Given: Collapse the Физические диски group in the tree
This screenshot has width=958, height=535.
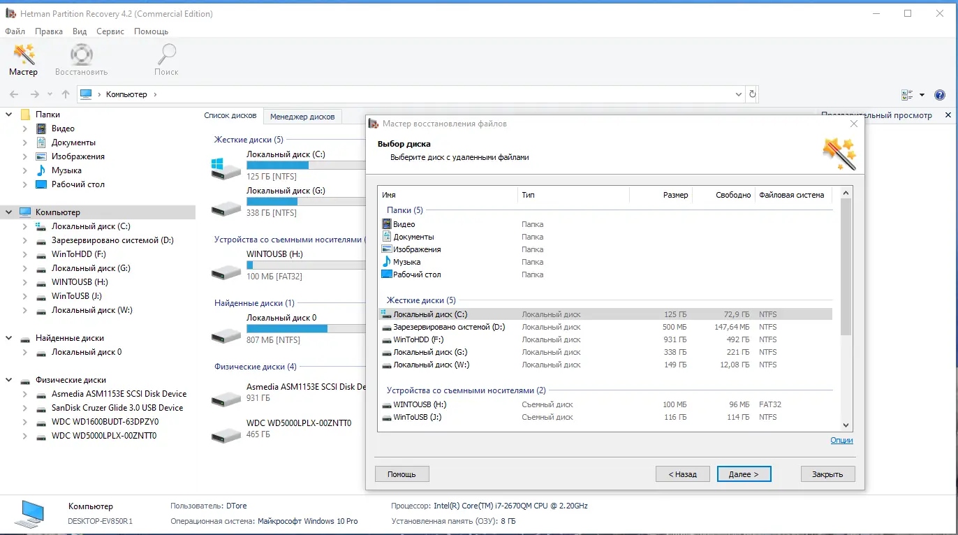Looking at the screenshot, I should [x=9, y=380].
